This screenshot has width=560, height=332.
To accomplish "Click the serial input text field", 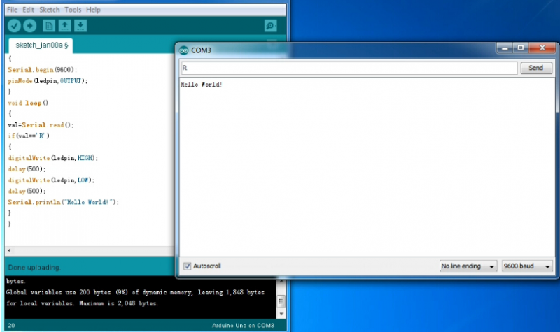I will click(348, 68).
